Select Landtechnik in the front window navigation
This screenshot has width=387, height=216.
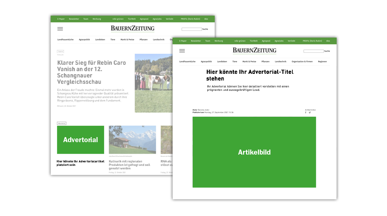[x=280, y=61]
